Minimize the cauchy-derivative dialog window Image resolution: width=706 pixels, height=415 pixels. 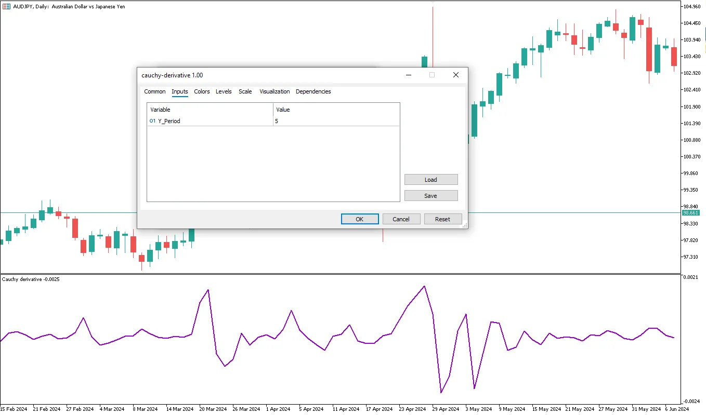(409, 75)
